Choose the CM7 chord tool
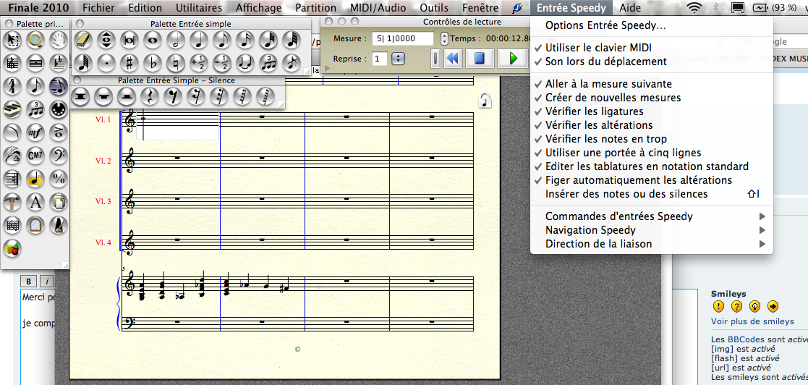The width and height of the screenshot is (808, 385). [x=35, y=154]
